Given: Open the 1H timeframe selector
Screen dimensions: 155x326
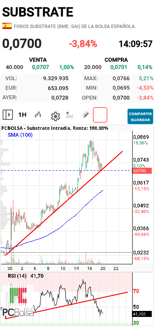Looking at the screenshot, I should pyautogui.click(x=22, y=115).
